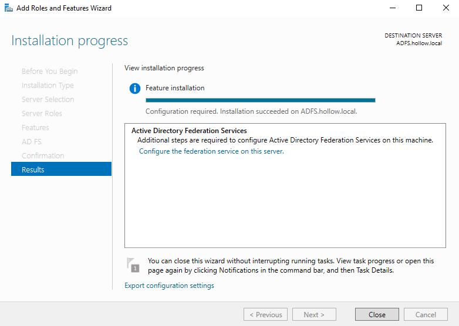Close the window using the title bar X
This screenshot has width=459, height=326.
pyautogui.click(x=446, y=8)
